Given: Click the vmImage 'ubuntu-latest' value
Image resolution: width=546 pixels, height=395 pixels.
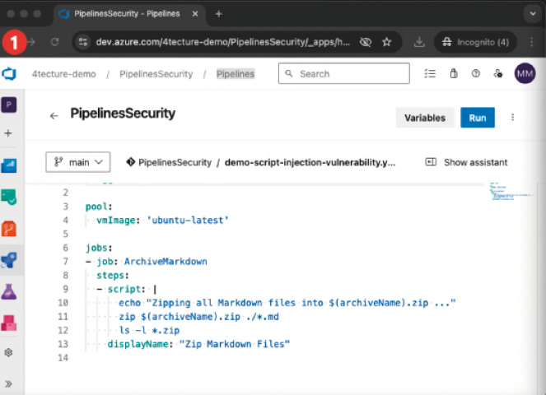Looking at the screenshot, I should [x=187, y=221].
